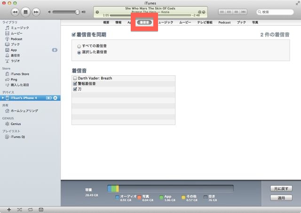The image size is (301, 213).
Task: Switch to album list view button
Action: [x=229, y=12]
